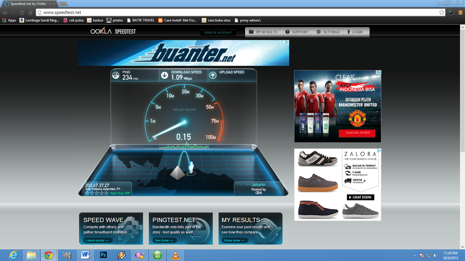Viewport: 465px width, 261px height.
Task: Open the SUPPORT tab
Action: click(297, 32)
